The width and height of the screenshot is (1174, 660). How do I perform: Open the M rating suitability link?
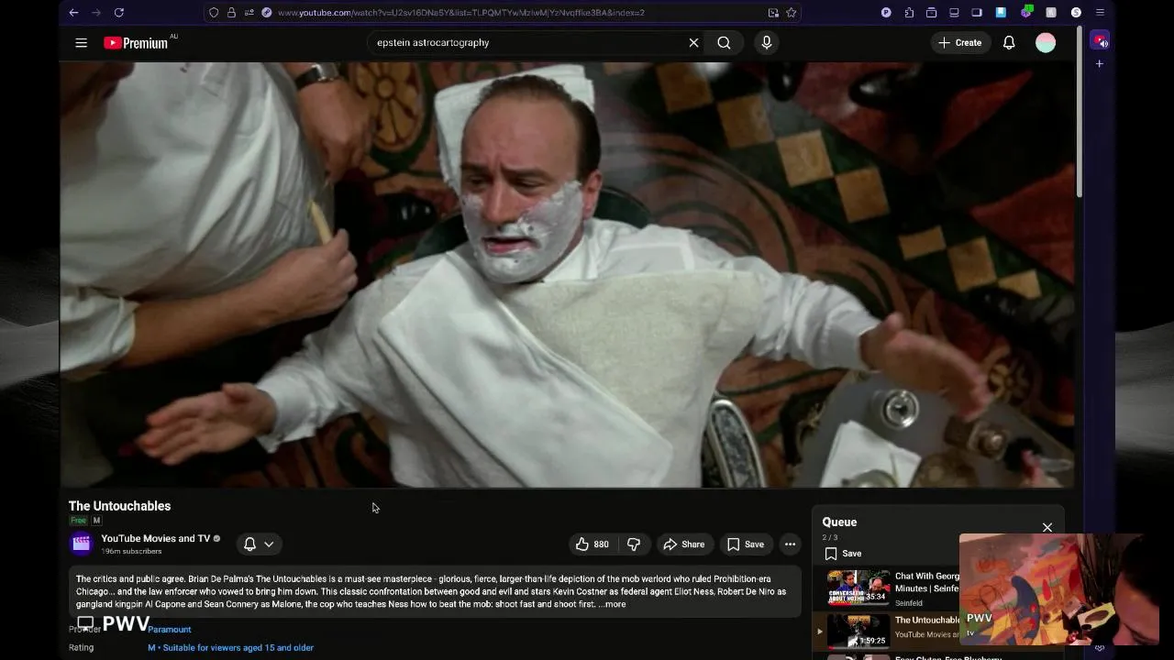231,648
